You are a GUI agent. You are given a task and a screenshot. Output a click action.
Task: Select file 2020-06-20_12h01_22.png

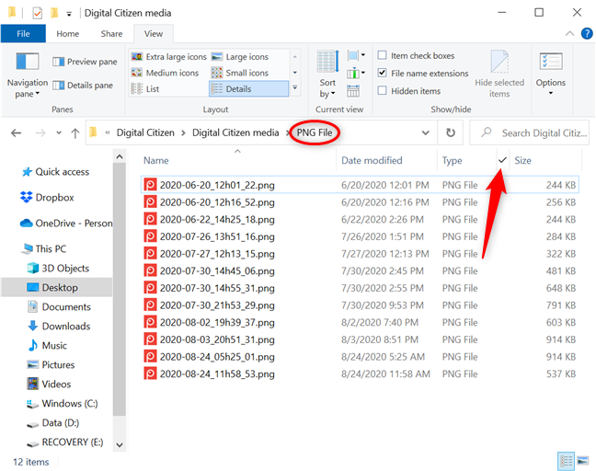pyautogui.click(x=360, y=185)
